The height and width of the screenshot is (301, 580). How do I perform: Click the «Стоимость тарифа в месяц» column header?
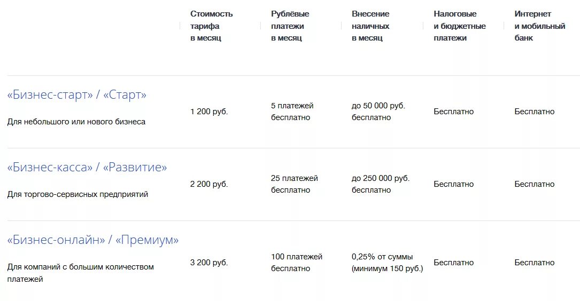pos(211,26)
